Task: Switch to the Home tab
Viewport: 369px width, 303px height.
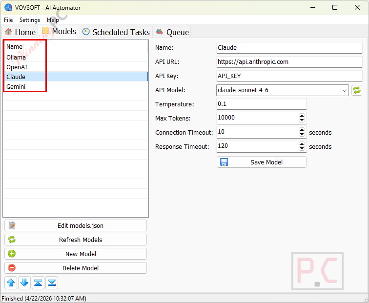Action: 20,32
